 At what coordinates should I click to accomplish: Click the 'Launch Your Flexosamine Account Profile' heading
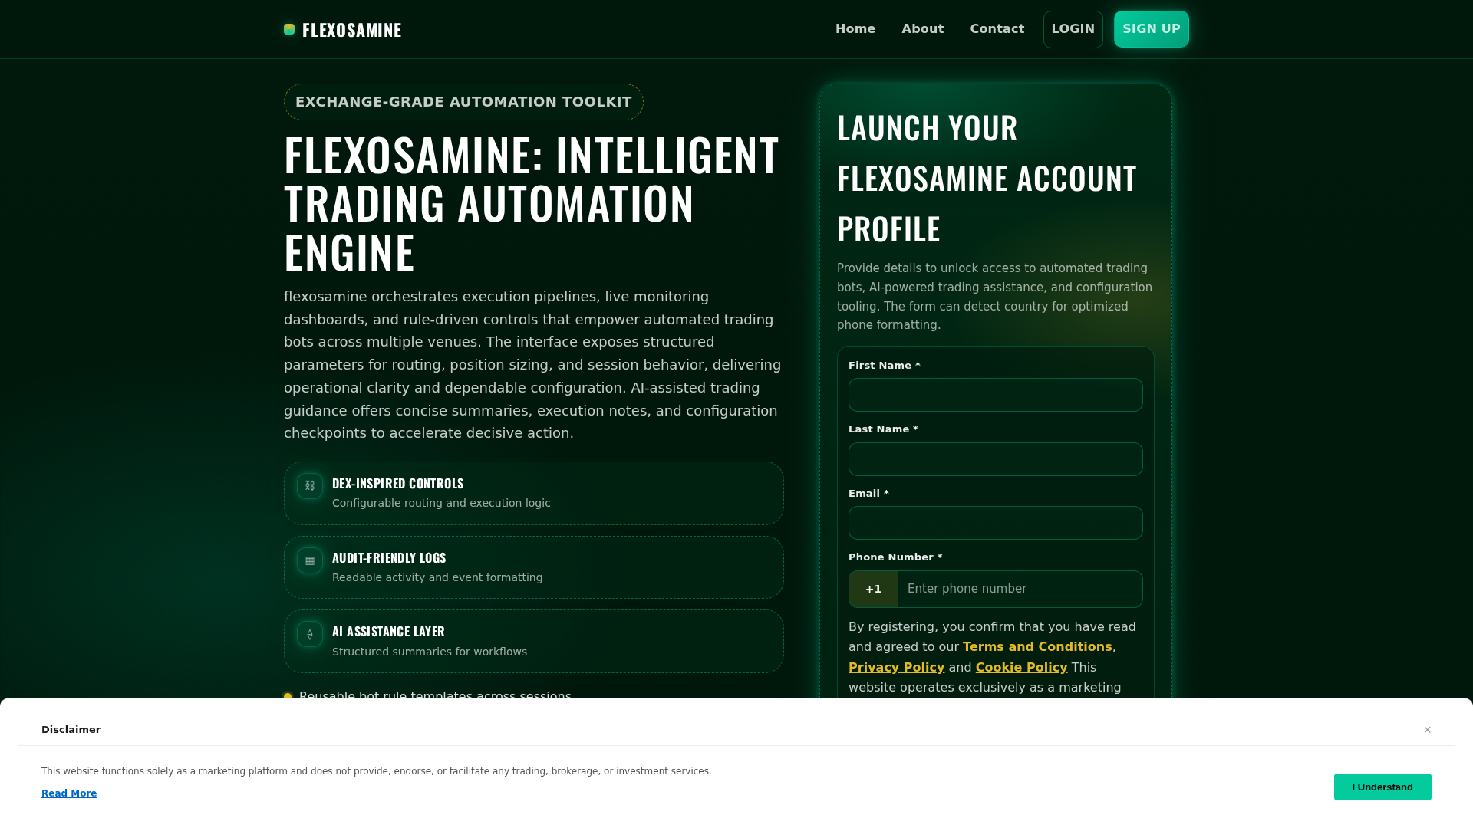987,179
